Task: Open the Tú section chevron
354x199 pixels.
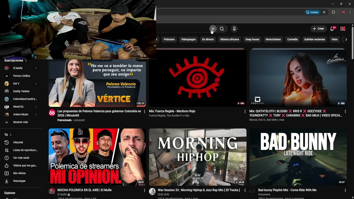Action: coord(11,135)
